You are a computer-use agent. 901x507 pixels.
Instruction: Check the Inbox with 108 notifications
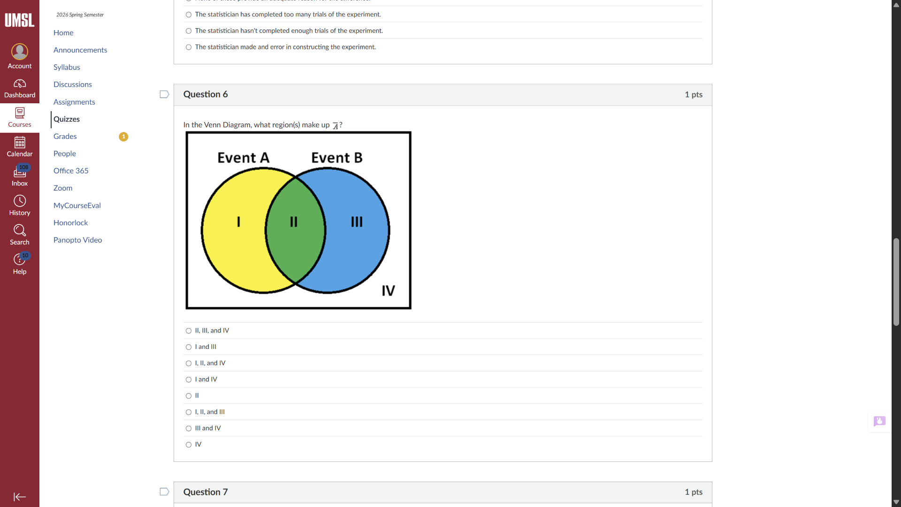[19, 176]
